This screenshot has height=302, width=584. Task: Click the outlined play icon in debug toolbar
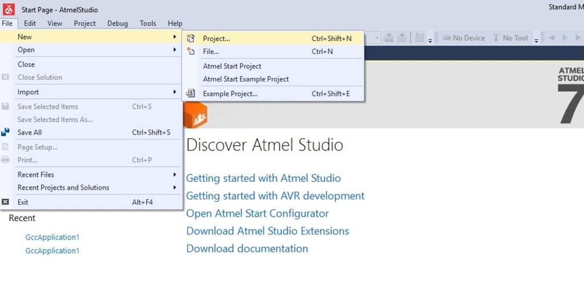pyautogui.click(x=565, y=38)
